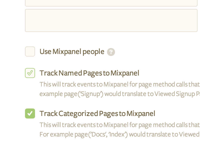This screenshot has width=200, height=150.
Task: Click the line with the page('Docs', 'Index') example
Action: coord(119,134)
